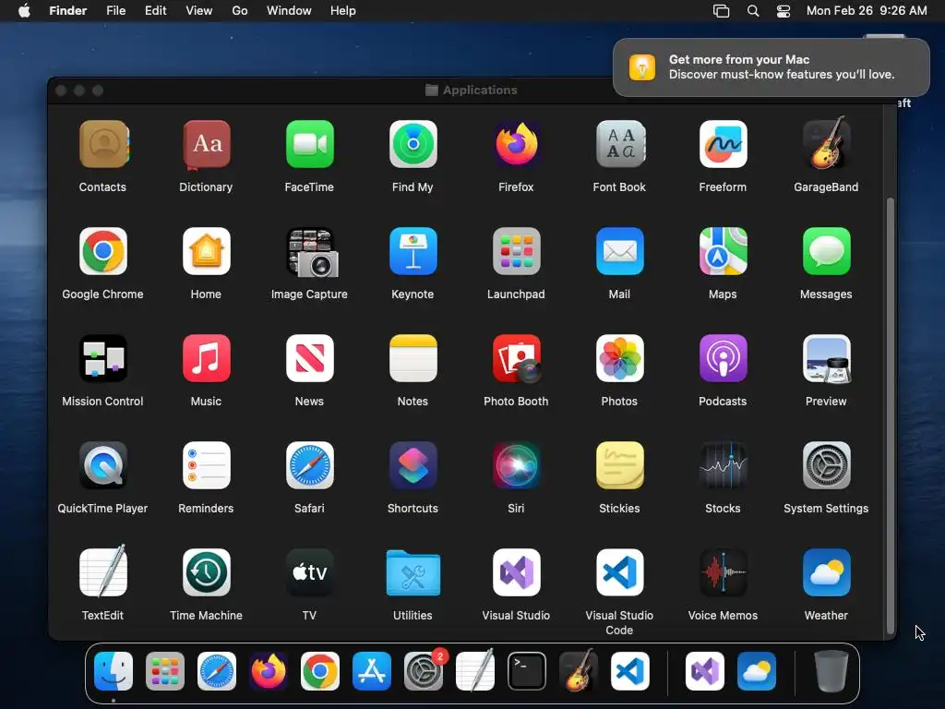This screenshot has width=945, height=709.
Task: Open the App Store from the Dock
Action: pyautogui.click(x=372, y=670)
